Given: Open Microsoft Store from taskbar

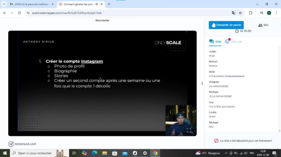Looking at the screenshot, I should click(114, 153).
